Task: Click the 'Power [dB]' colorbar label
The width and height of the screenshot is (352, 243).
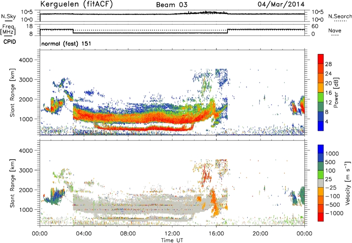Action: click(336, 93)
